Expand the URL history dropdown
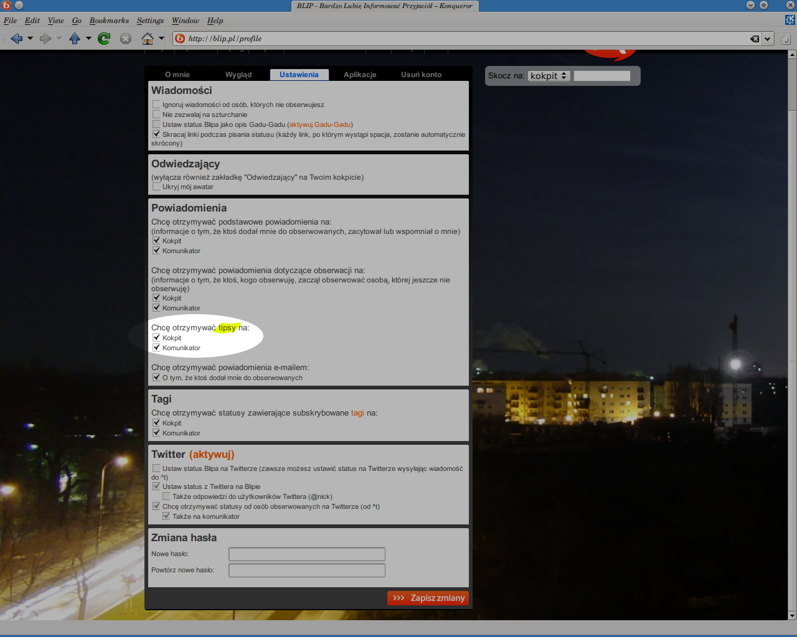797x637 pixels. (x=768, y=39)
